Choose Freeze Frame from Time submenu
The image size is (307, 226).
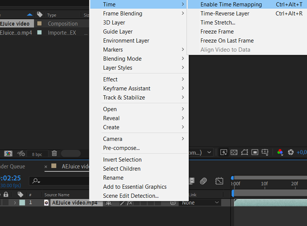point(217,31)
